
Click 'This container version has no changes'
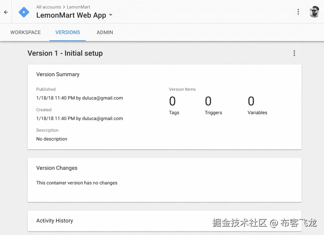click(x=77, y=183)
